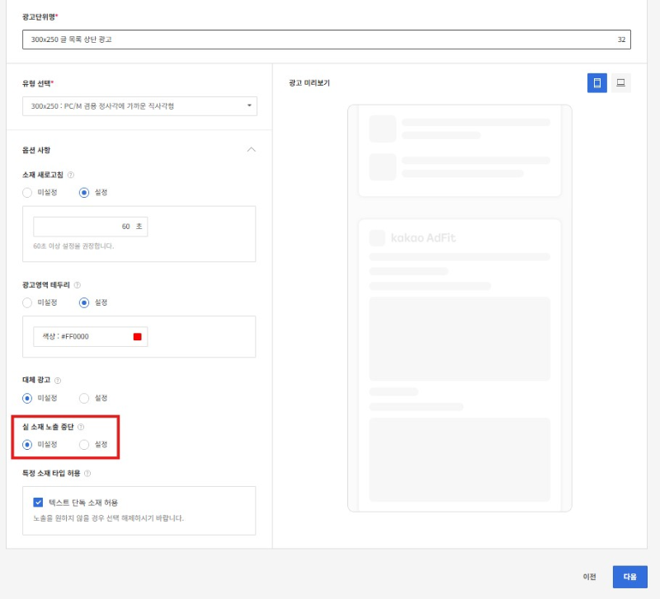Select 미설정 for 소재 새로고침
Screen dimensions: 660x599
click(x=27, y=193)
